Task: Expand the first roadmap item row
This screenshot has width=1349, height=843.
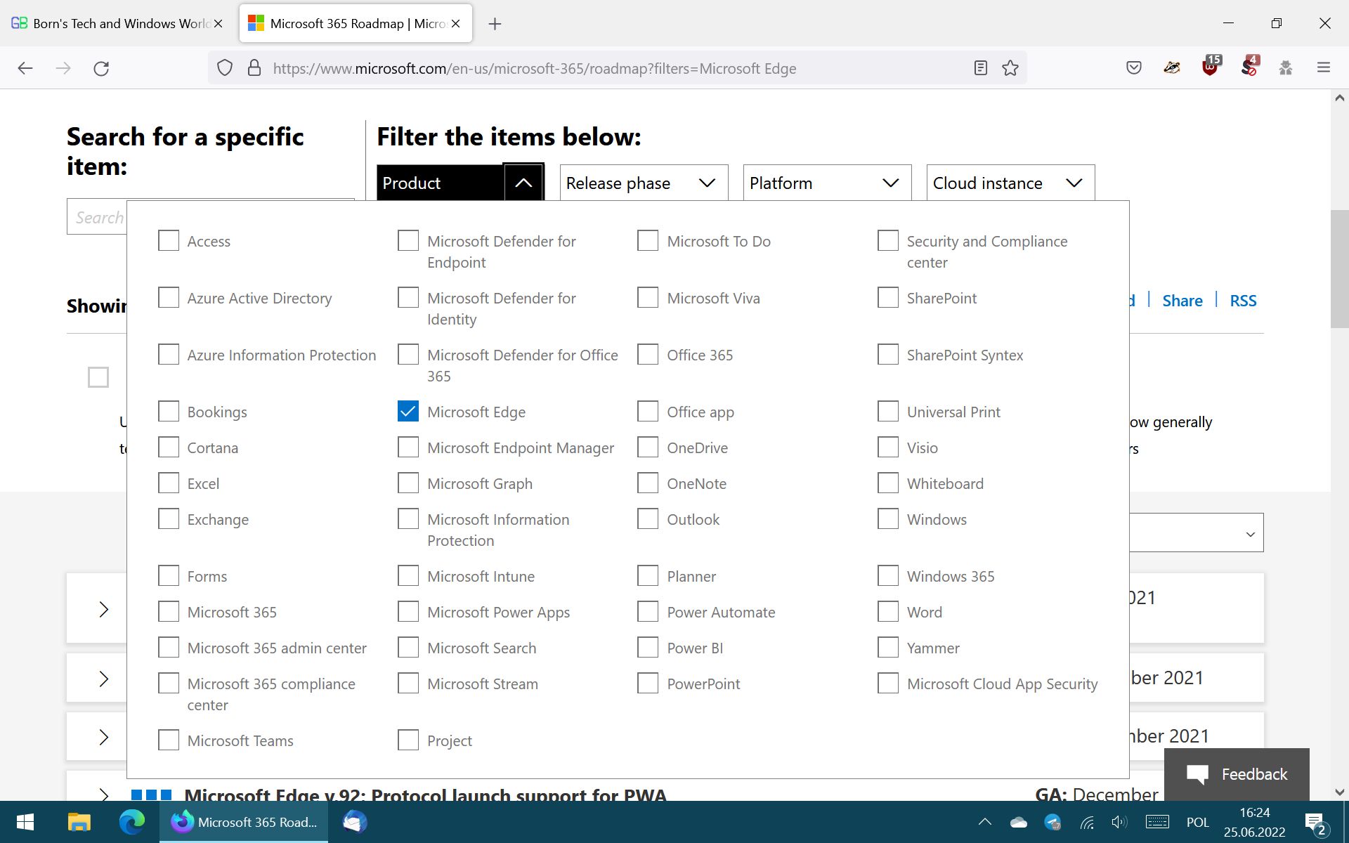Action: (103, 609)
